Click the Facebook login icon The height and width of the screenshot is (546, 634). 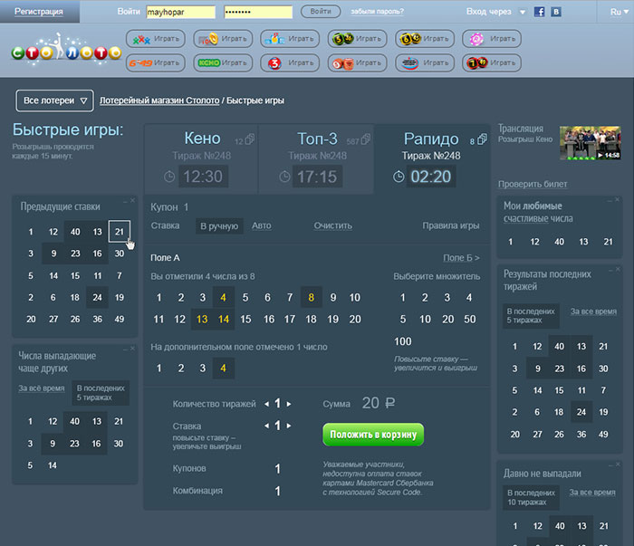[x=540, y=12]
